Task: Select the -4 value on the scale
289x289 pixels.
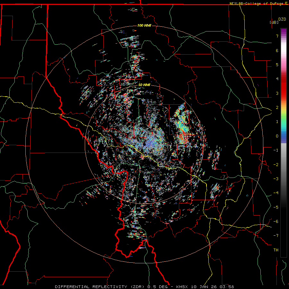Action: [x=276, y=193]
